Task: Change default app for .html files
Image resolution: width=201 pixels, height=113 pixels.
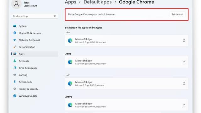Action: pyautogui.click(x=127, y=62)
